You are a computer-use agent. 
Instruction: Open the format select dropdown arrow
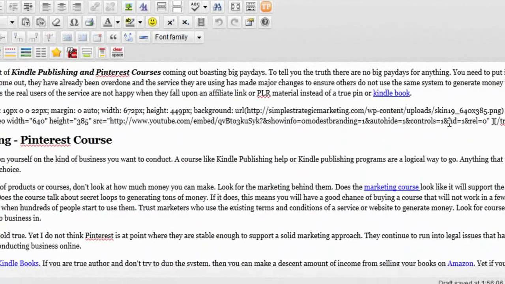(x=12, y=22)
